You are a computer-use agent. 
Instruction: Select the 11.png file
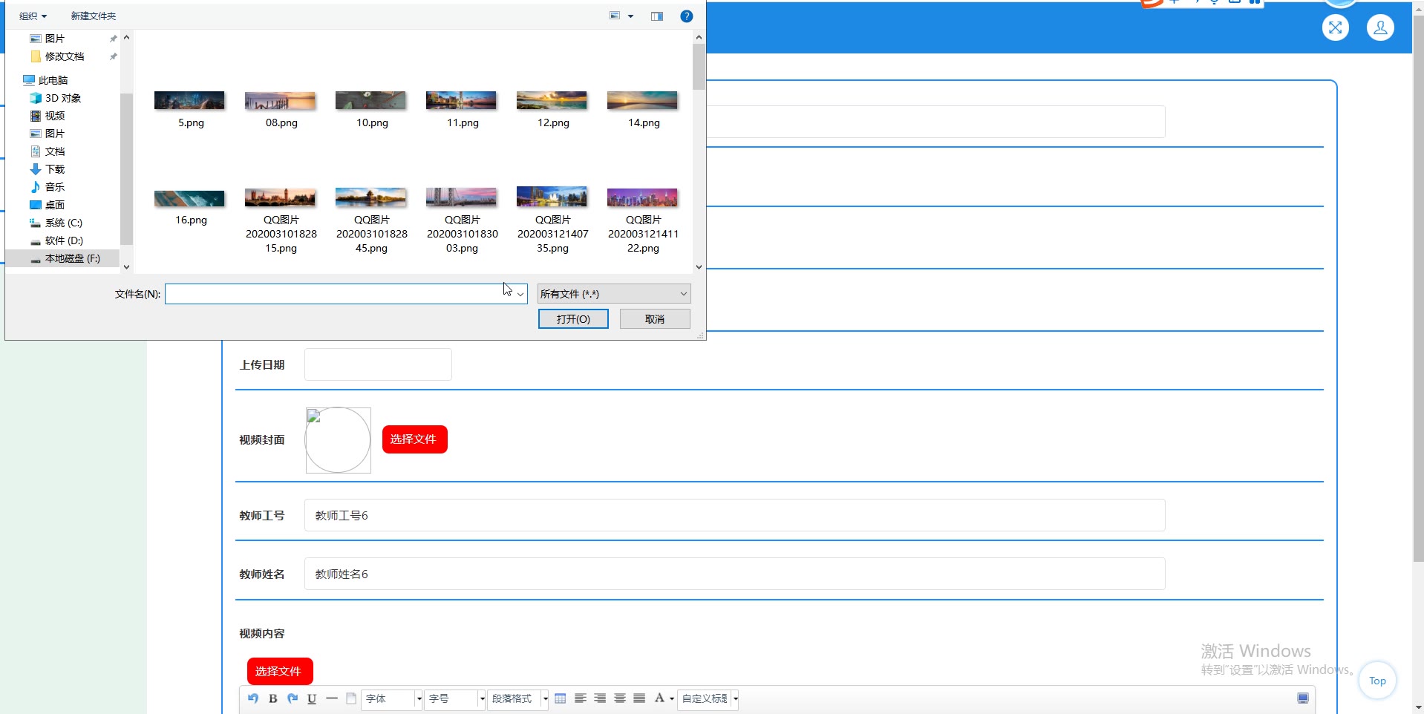point(462,108)
